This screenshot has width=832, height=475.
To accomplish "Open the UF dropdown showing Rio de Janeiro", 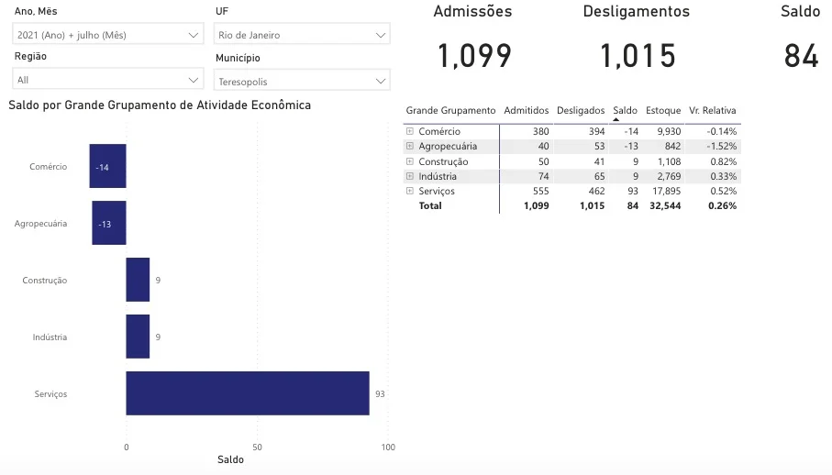I will [302, 35].
